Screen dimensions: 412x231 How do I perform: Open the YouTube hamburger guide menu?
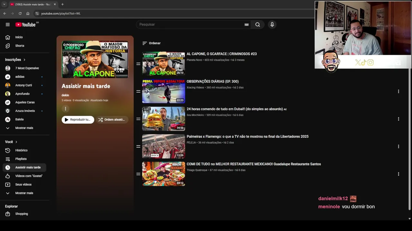coord(8,24)
